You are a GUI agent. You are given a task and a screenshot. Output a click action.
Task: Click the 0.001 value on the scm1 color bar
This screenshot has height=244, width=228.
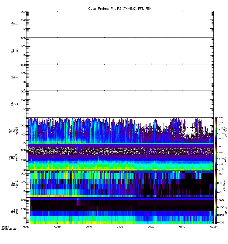tap(221, 223)
